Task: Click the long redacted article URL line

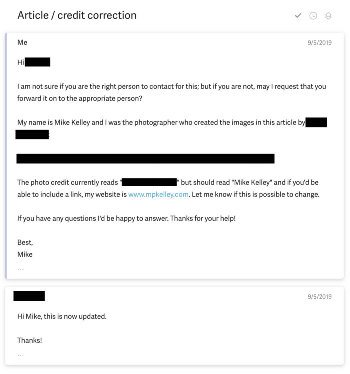Action: tap(145, 159)
